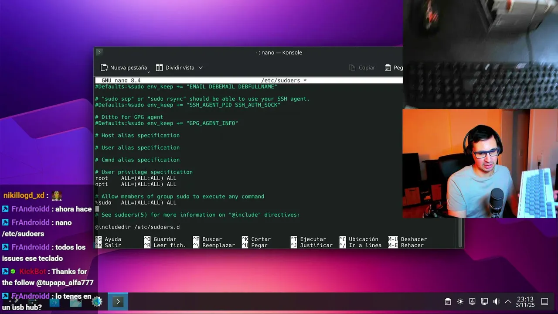Click the ^J Justificar shortcut
The height and width of the screenshot is (314, 558).
pos(312,246)
